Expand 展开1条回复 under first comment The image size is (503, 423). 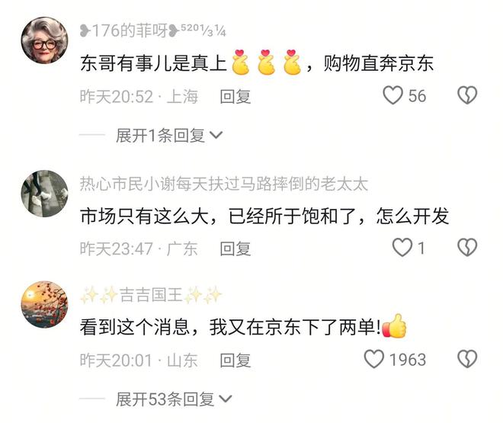[169, 136]
